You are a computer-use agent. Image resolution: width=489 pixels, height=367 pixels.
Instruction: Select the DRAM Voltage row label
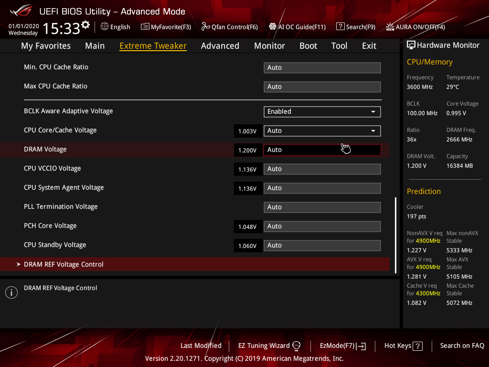[45, 150]
